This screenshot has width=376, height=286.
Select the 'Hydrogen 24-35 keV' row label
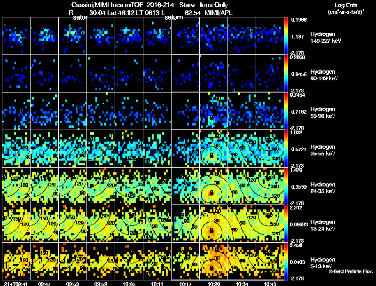pyautogui.click(x=323, y=188)
